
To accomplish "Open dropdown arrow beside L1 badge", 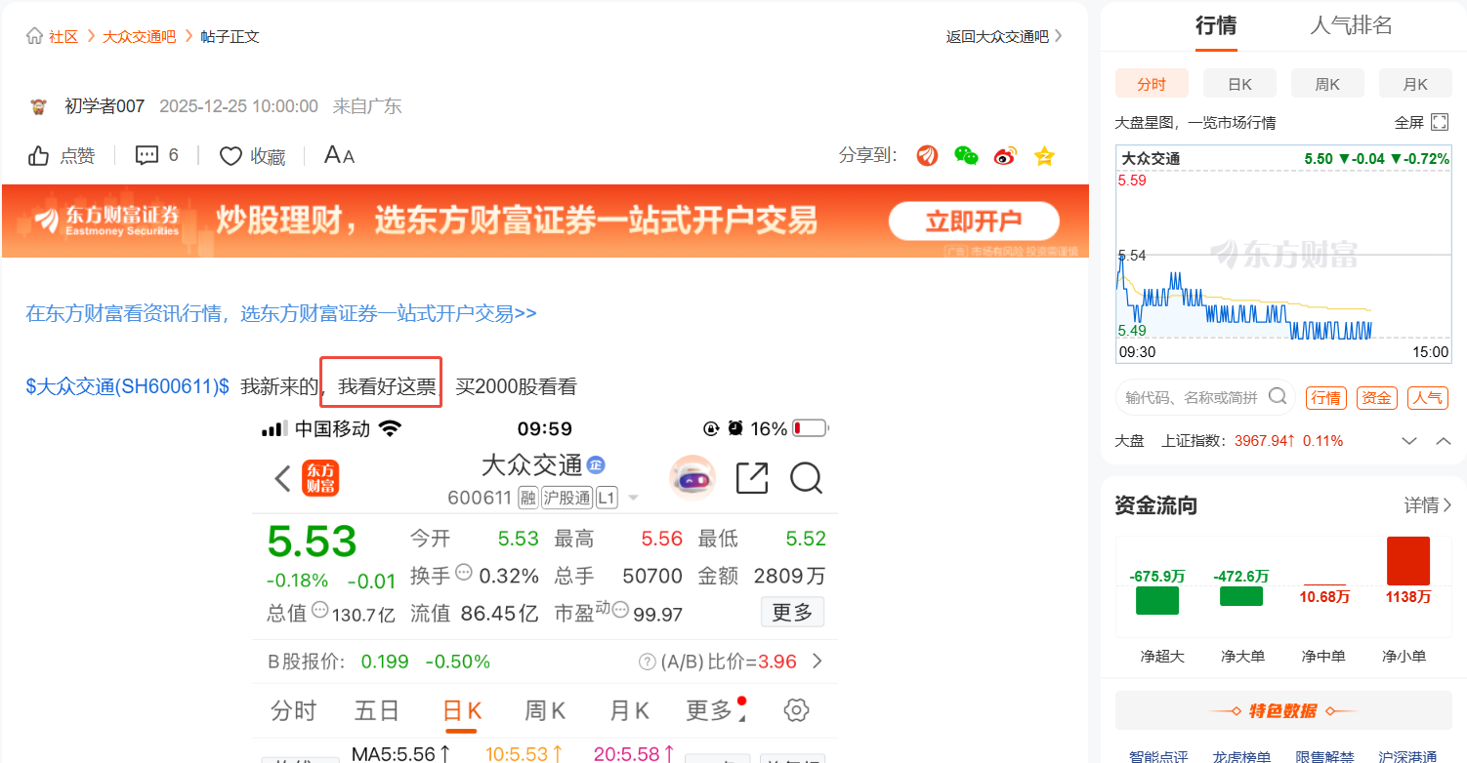I will pyautogui.click(x=633, y=499).
